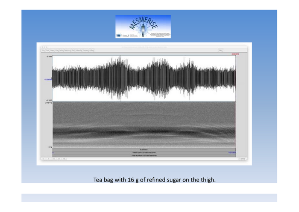The image size is (299, 212).
Task: Open the Pitch menu
Action: click(73, 50)
